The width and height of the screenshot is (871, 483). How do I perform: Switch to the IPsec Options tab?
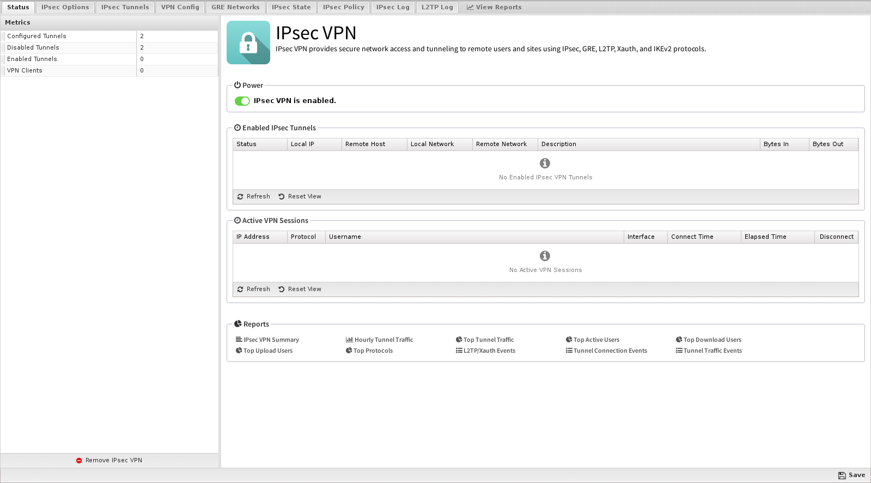coord(65,7)
